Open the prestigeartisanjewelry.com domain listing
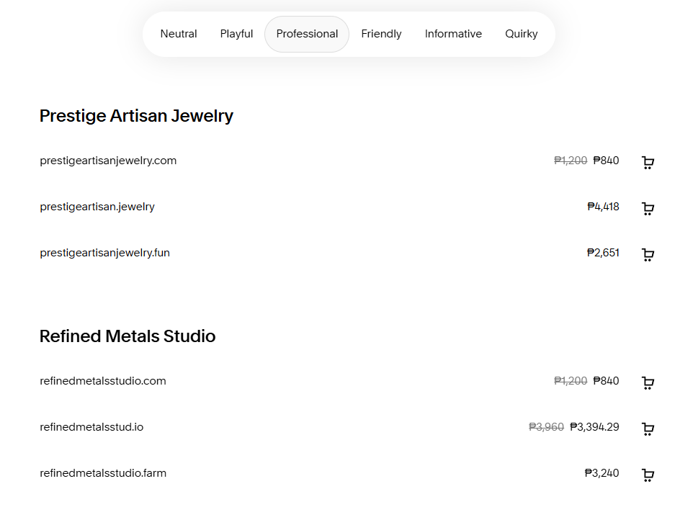 pyautogui.click(x=108, y=161)
